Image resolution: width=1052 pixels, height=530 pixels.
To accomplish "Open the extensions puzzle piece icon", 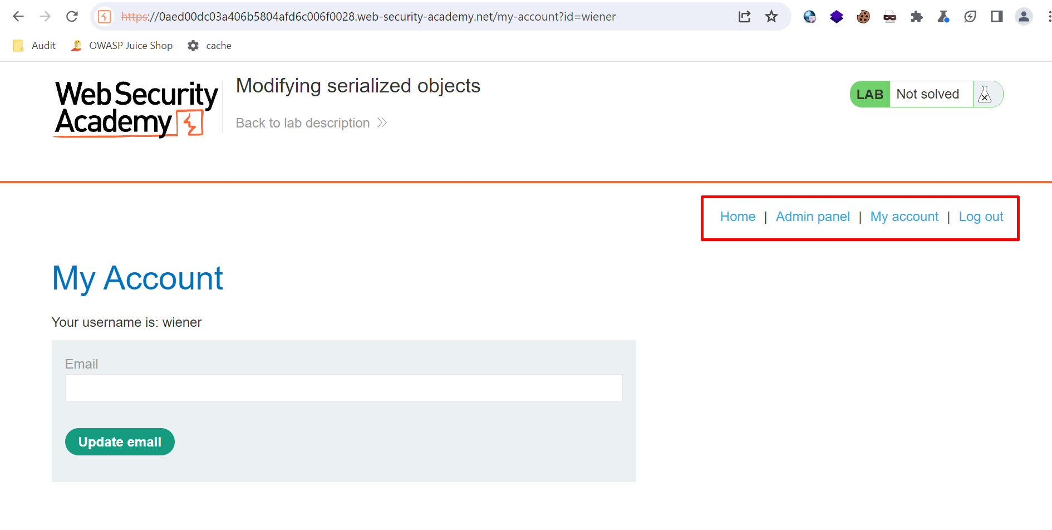I will coord(917,17).
